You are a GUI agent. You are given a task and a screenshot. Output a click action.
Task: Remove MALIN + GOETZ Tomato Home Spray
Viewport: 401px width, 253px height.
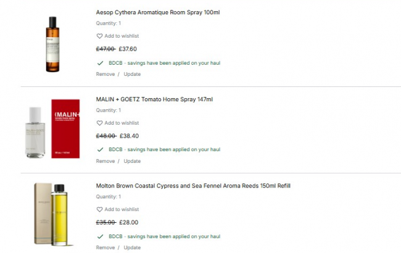pyautogui.click(x=105, y=161)
